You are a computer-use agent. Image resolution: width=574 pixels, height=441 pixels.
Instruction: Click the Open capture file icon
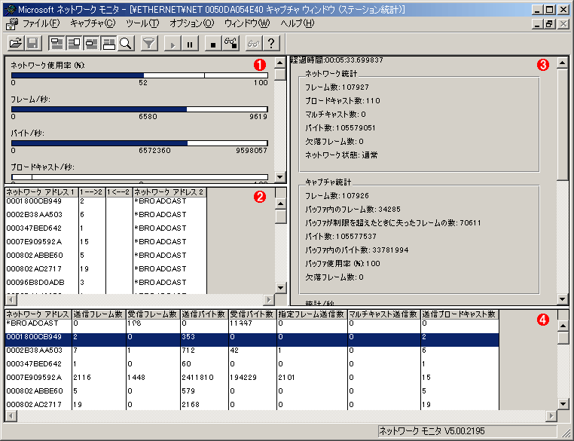[16, 43]
